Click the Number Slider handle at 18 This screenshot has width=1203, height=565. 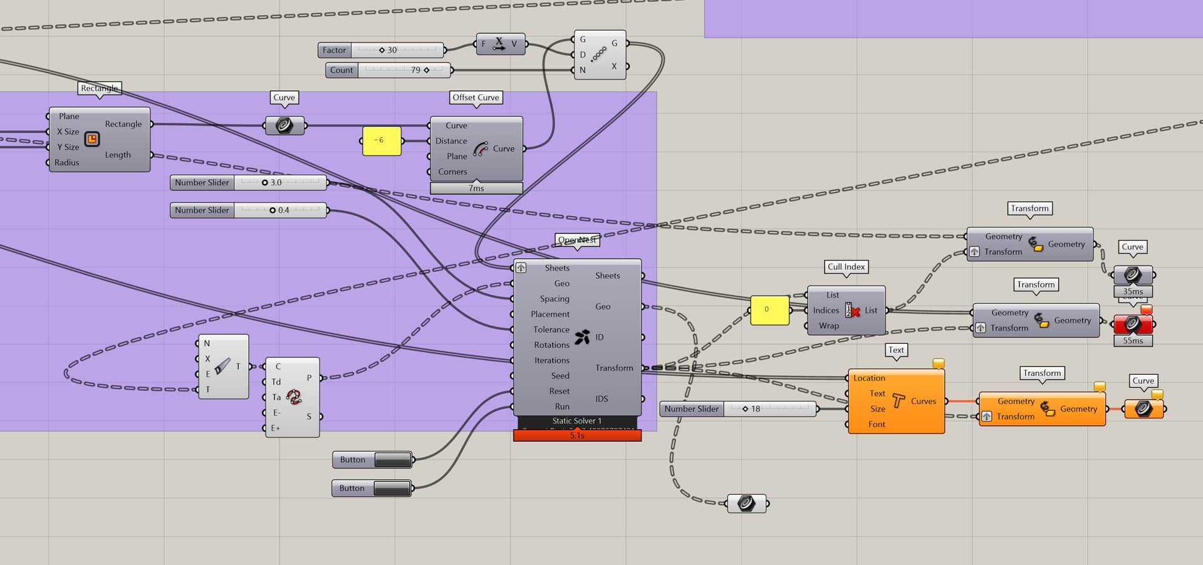(x=745, y=409)
